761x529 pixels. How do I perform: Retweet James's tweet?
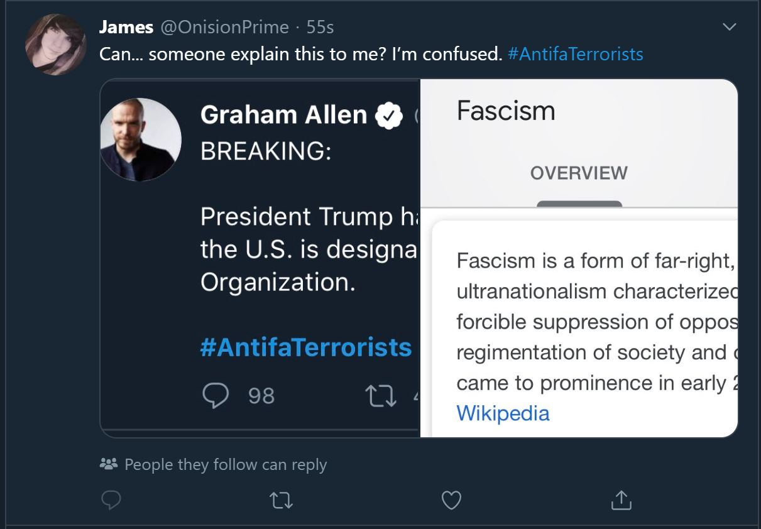(x=281, y=501)
